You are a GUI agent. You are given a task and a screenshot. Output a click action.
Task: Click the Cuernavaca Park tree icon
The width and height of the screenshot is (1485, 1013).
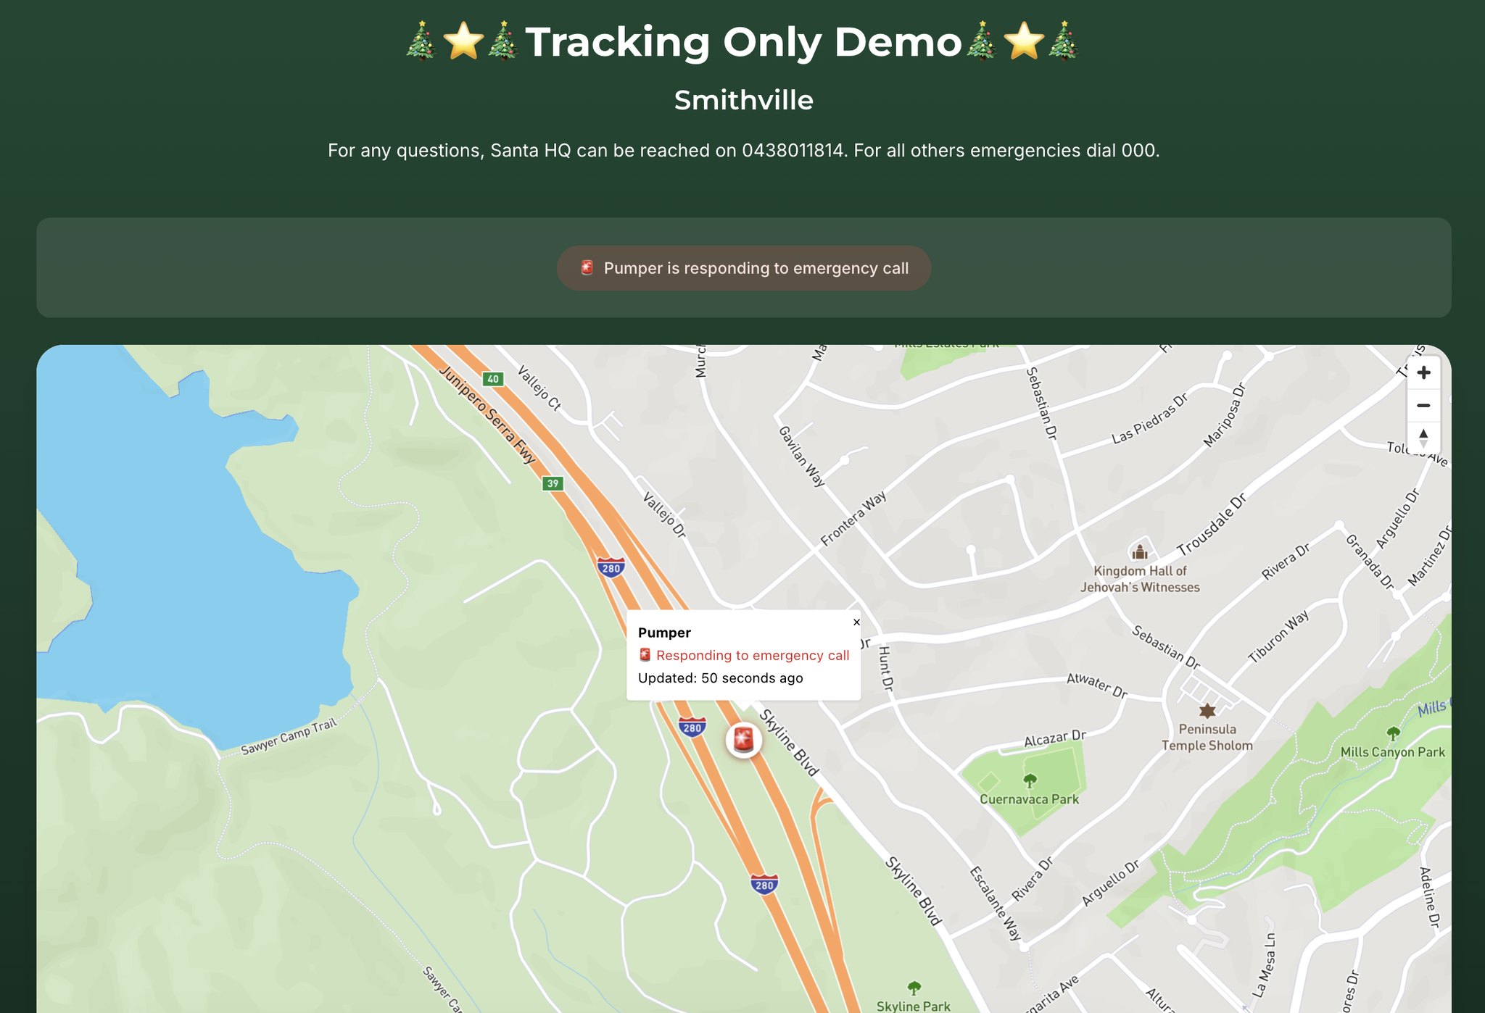tap(1029, 780)
